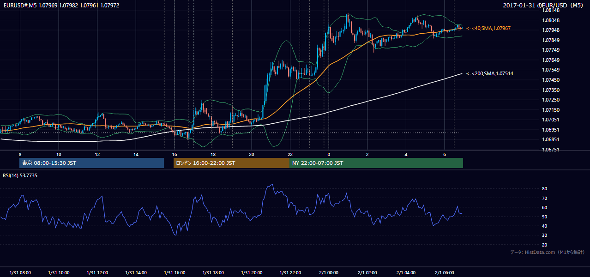
Task: Click the RSI axis level 80
Action: (544, 189)
